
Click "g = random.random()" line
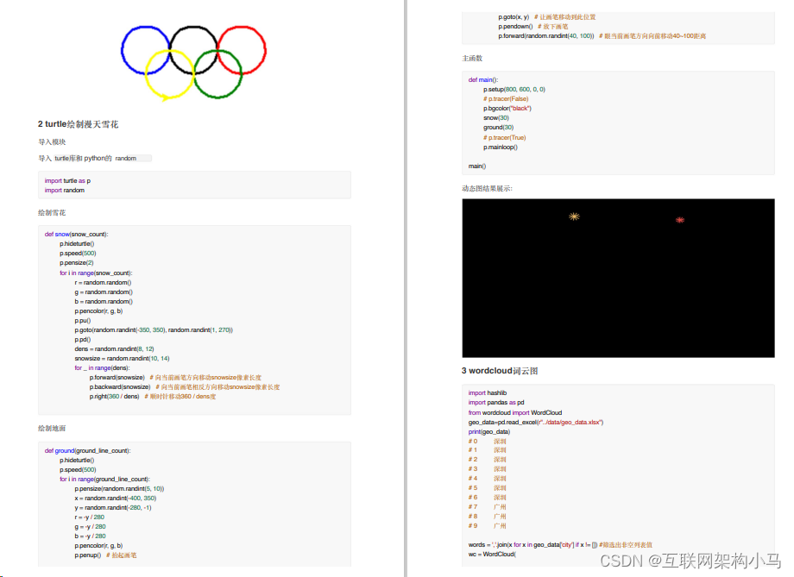[x=104, y=292]
